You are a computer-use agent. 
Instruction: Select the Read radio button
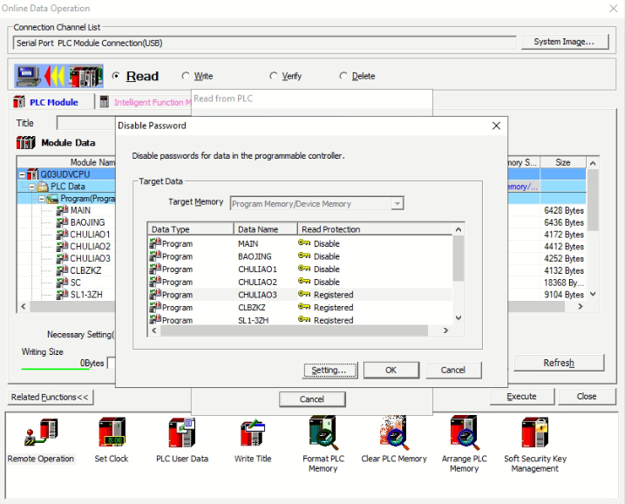(x=117, y=77)
